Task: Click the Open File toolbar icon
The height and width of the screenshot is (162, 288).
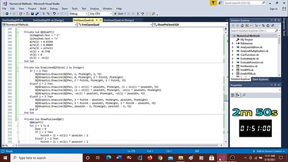Action: pos(27,14)
